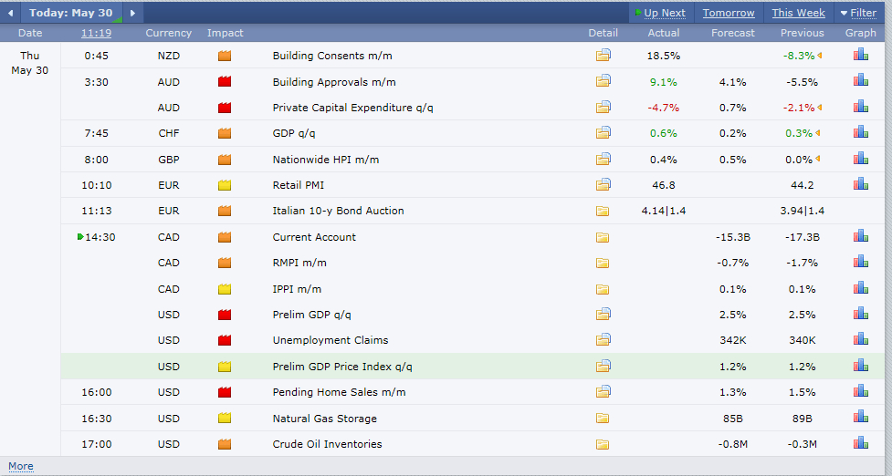
Task: Show graph for Current Account
Action: point(861,236)
